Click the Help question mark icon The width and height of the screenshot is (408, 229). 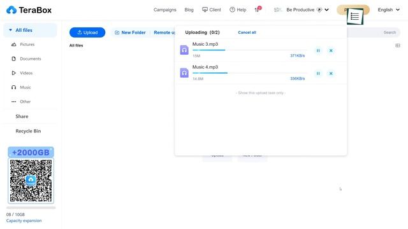pos(232,10)
